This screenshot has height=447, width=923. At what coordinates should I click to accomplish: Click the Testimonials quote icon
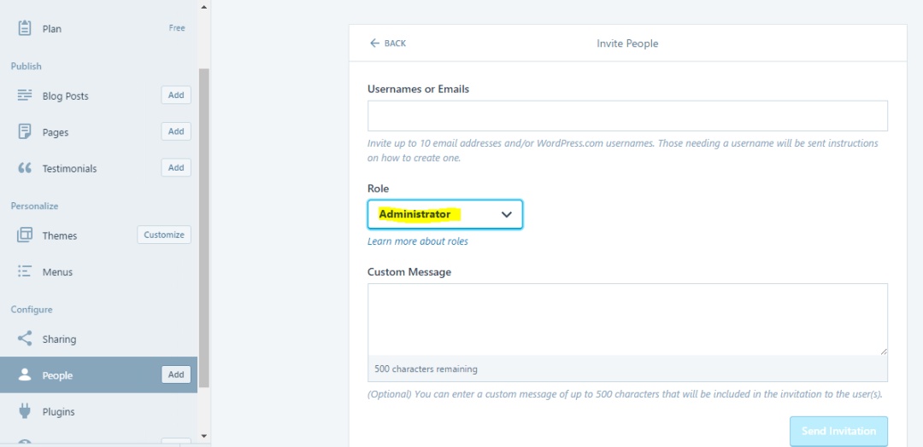pyautogui.click(x=25, y=168)
